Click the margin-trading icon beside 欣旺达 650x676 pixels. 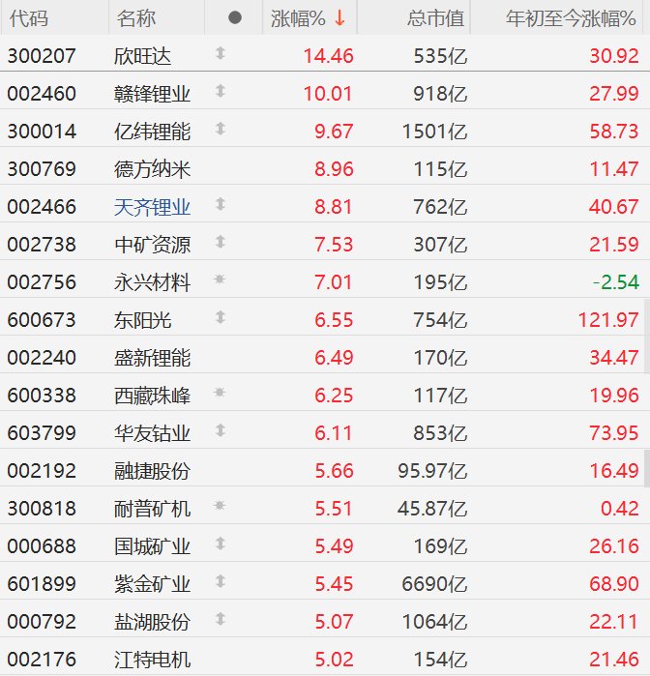221,53
